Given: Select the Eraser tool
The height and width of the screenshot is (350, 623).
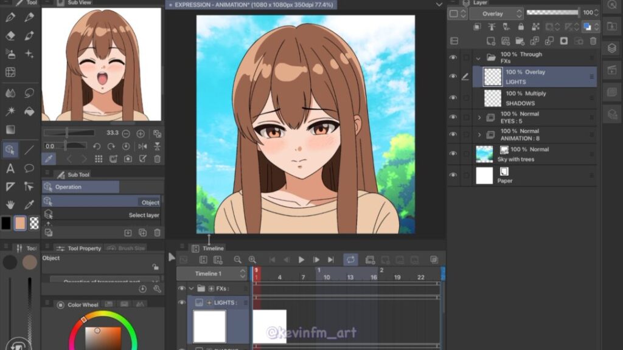Looking at the screenshot, I should pos(10,36).
